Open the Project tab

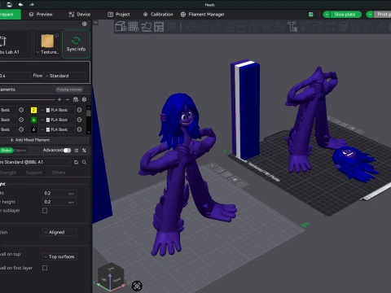point(119,15)
